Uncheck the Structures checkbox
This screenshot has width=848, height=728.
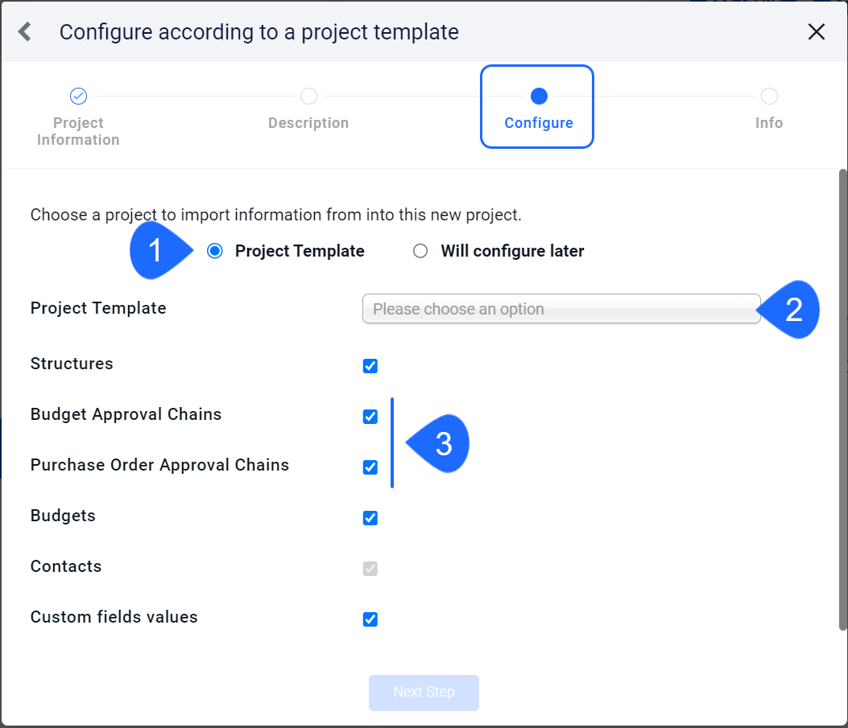pyautogui.click(x=370, y=366)
